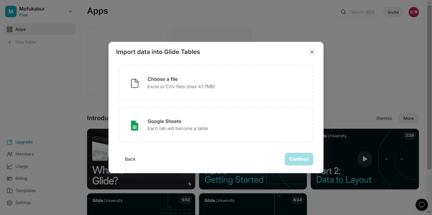
Task: Click the plus icon beside New folder
Action: 10,42
